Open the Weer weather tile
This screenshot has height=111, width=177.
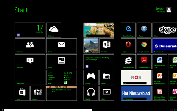[54, 77]
